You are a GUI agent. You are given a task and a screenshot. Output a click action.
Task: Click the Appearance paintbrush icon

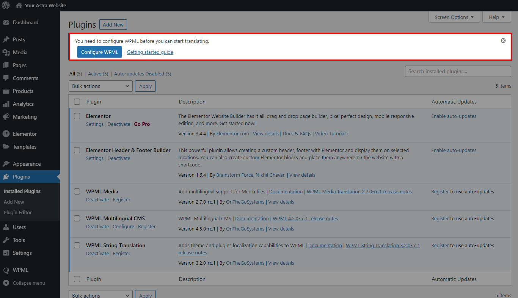pyautogui.click(x=6, y=164)
